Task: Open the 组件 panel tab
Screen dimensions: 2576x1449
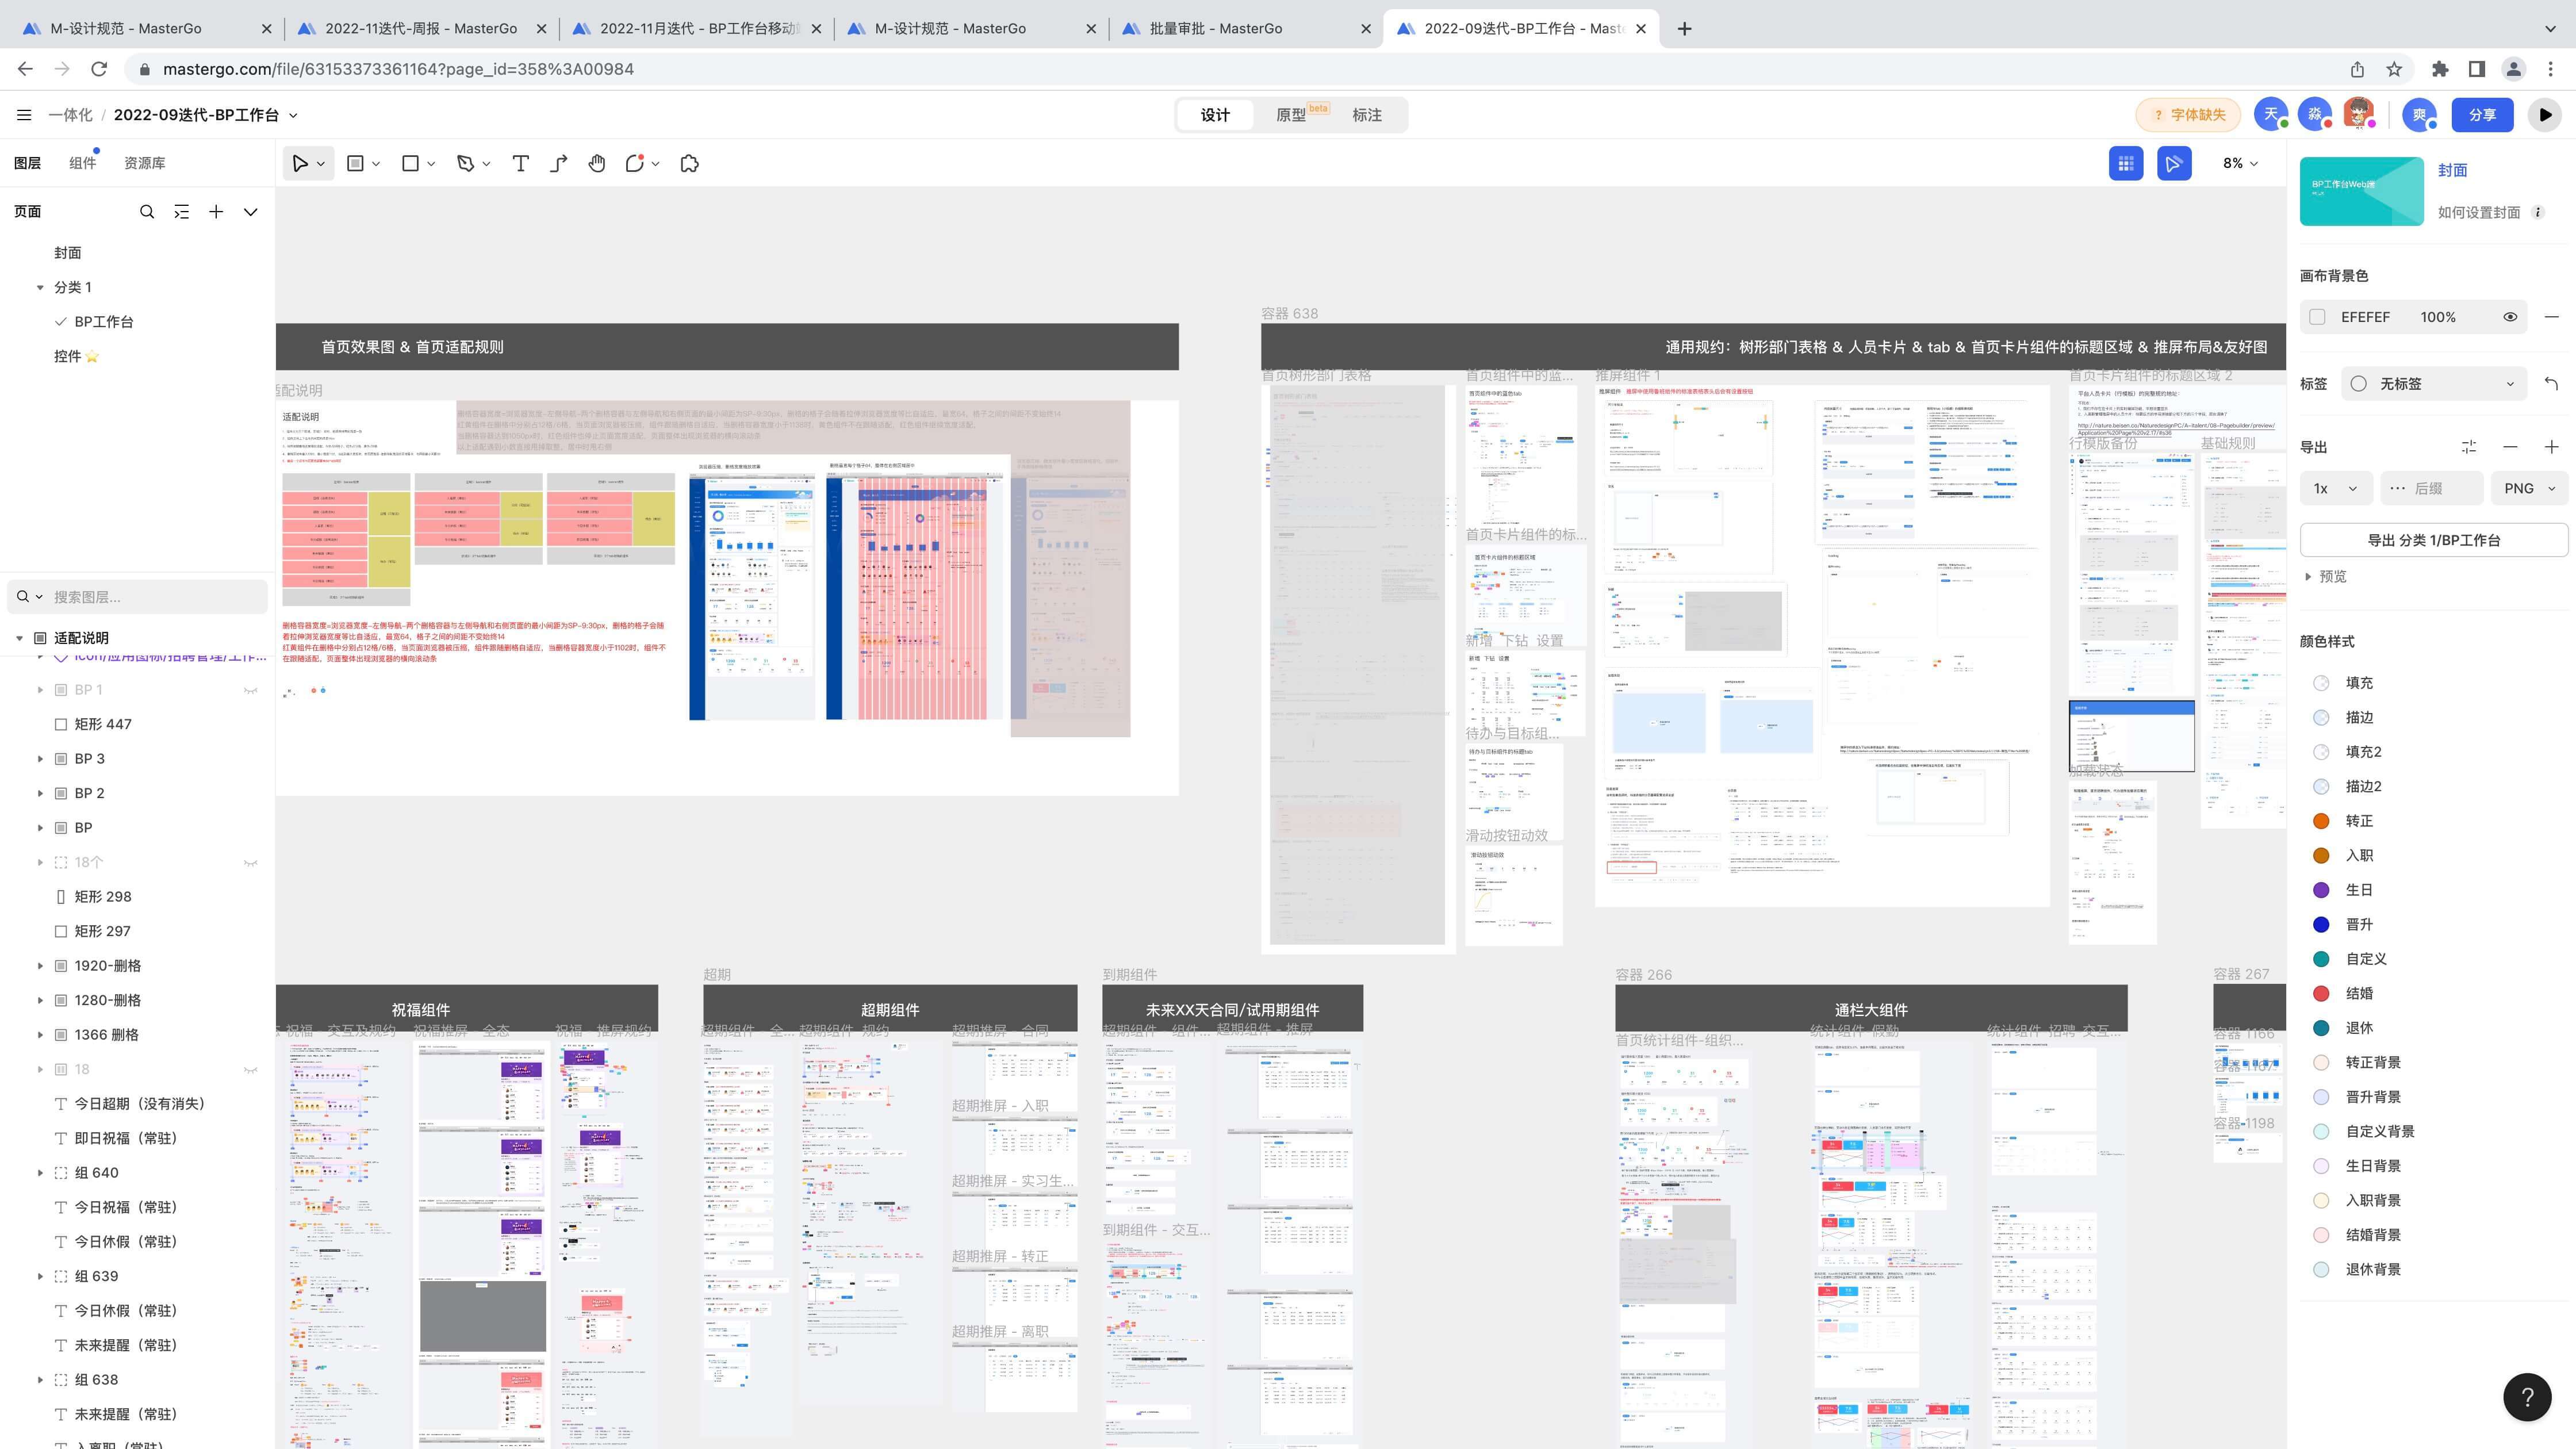Action: click(x=82, y=163)
